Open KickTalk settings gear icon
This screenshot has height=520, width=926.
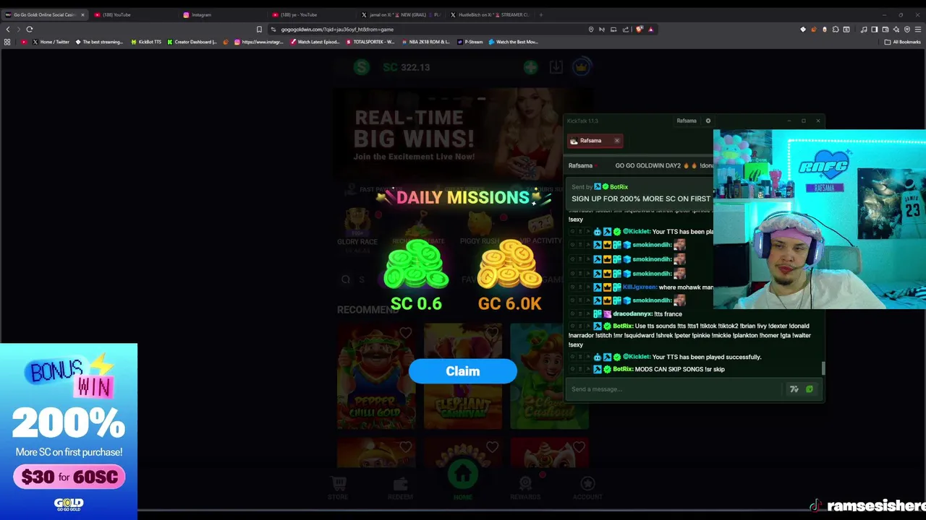click(708, 121)
